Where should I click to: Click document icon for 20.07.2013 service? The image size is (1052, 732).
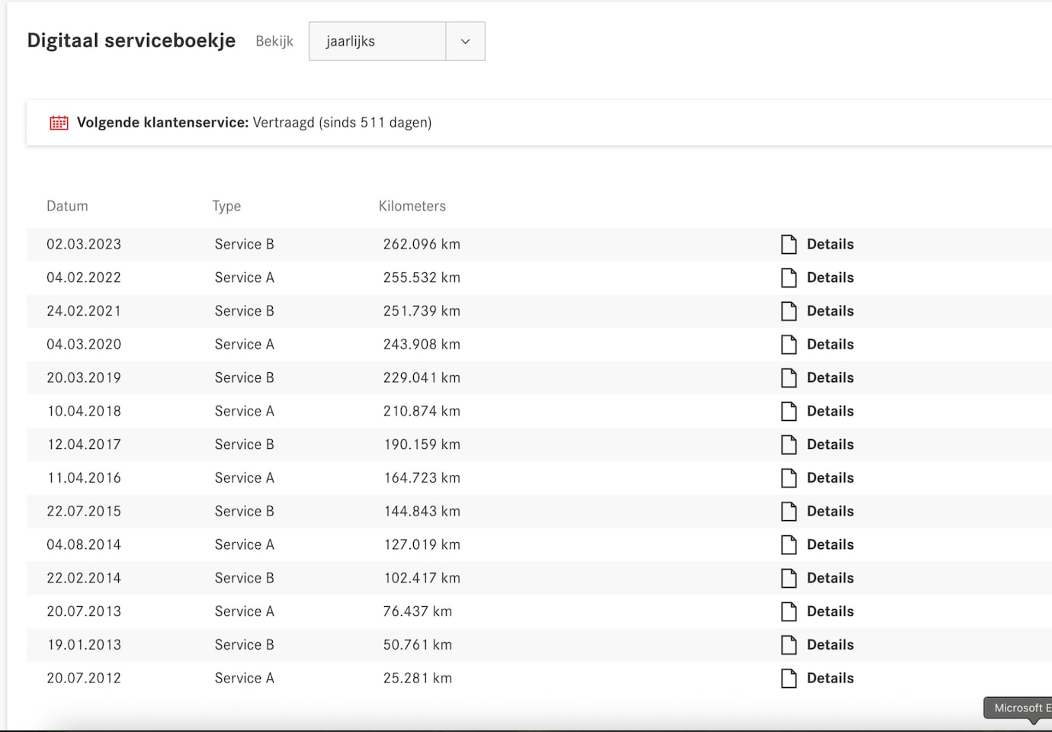tap(789, 612)
